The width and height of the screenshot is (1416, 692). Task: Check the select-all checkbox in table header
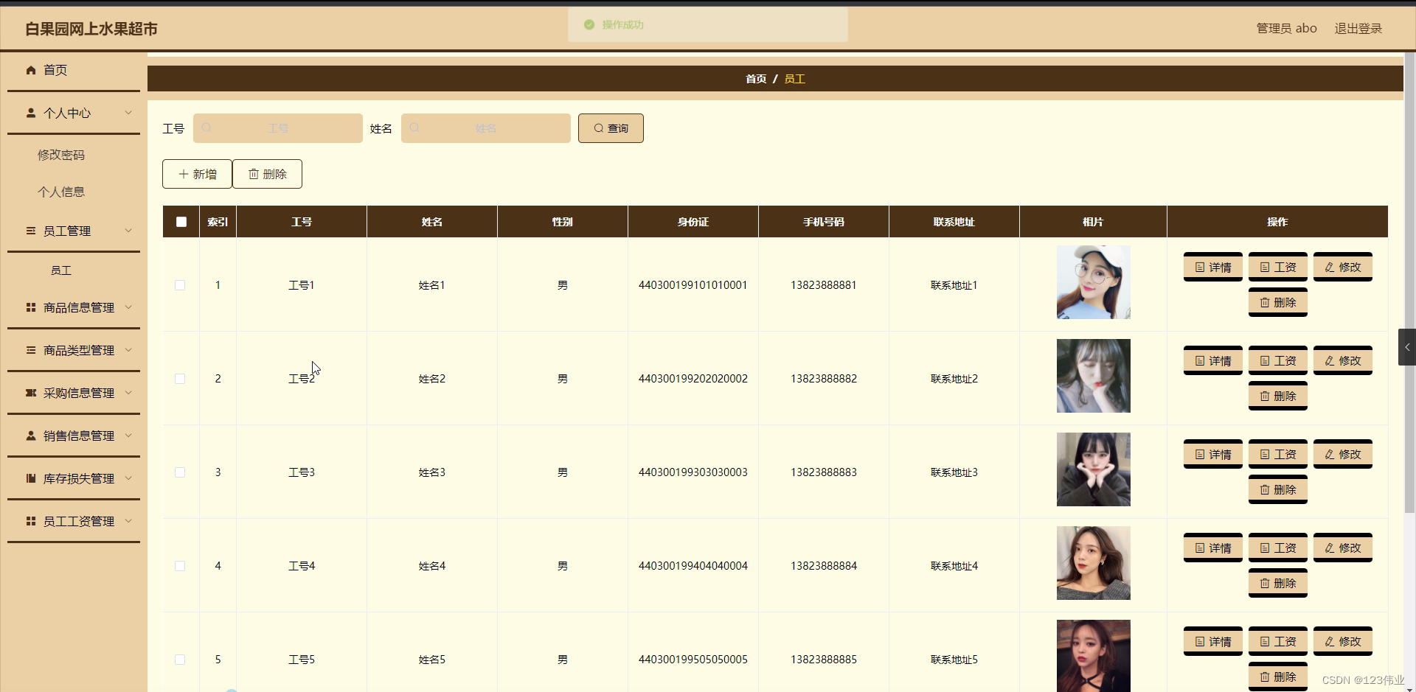click(x=180, y=221)
